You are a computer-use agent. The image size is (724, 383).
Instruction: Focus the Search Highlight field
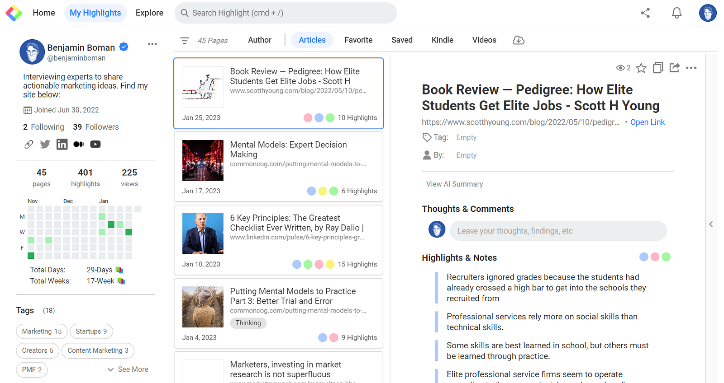286,13
